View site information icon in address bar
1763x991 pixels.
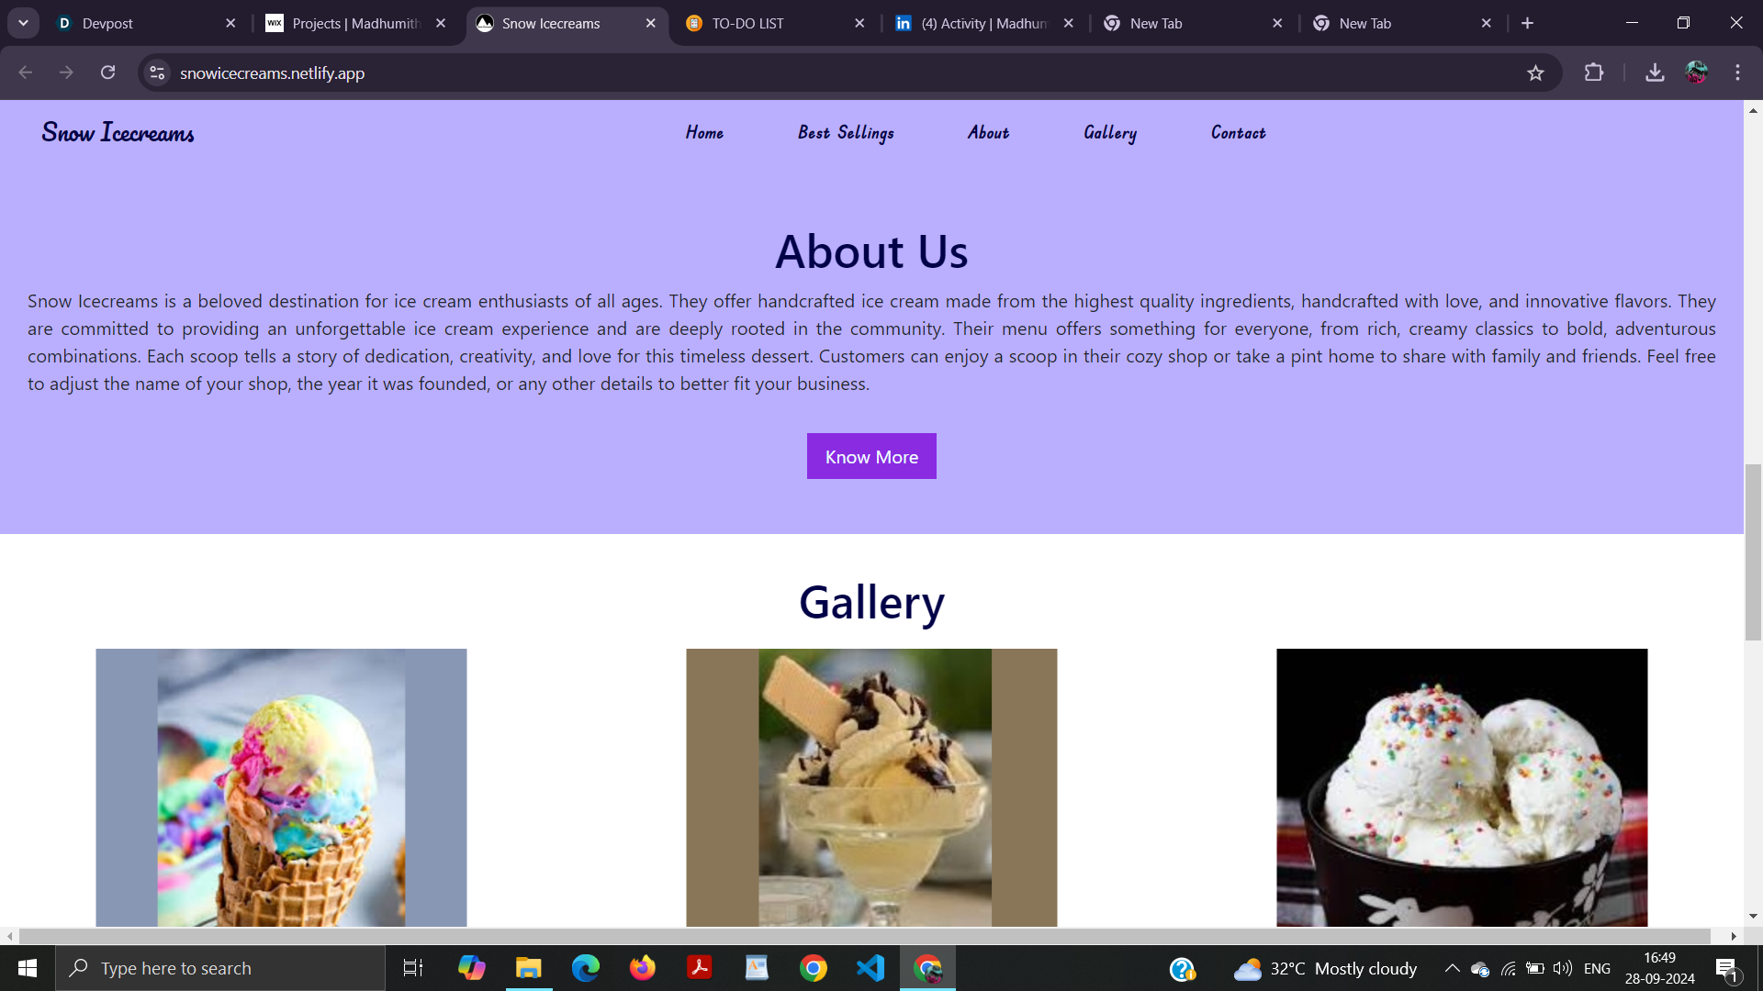(157, 72)
